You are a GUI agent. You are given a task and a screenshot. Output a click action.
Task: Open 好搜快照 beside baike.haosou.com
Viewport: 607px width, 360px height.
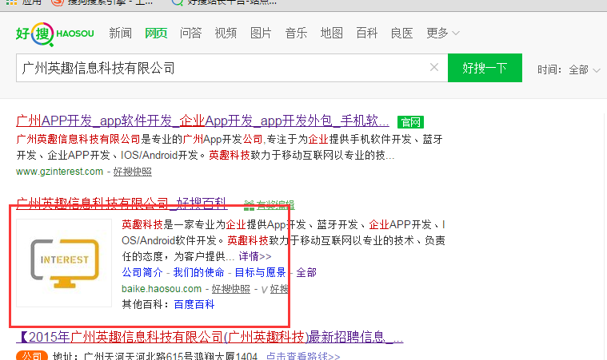[230, 289]
